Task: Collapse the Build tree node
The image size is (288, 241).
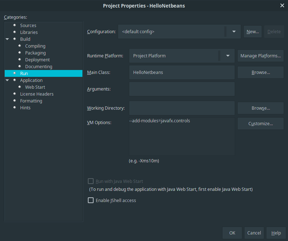Action: [7, 39]
